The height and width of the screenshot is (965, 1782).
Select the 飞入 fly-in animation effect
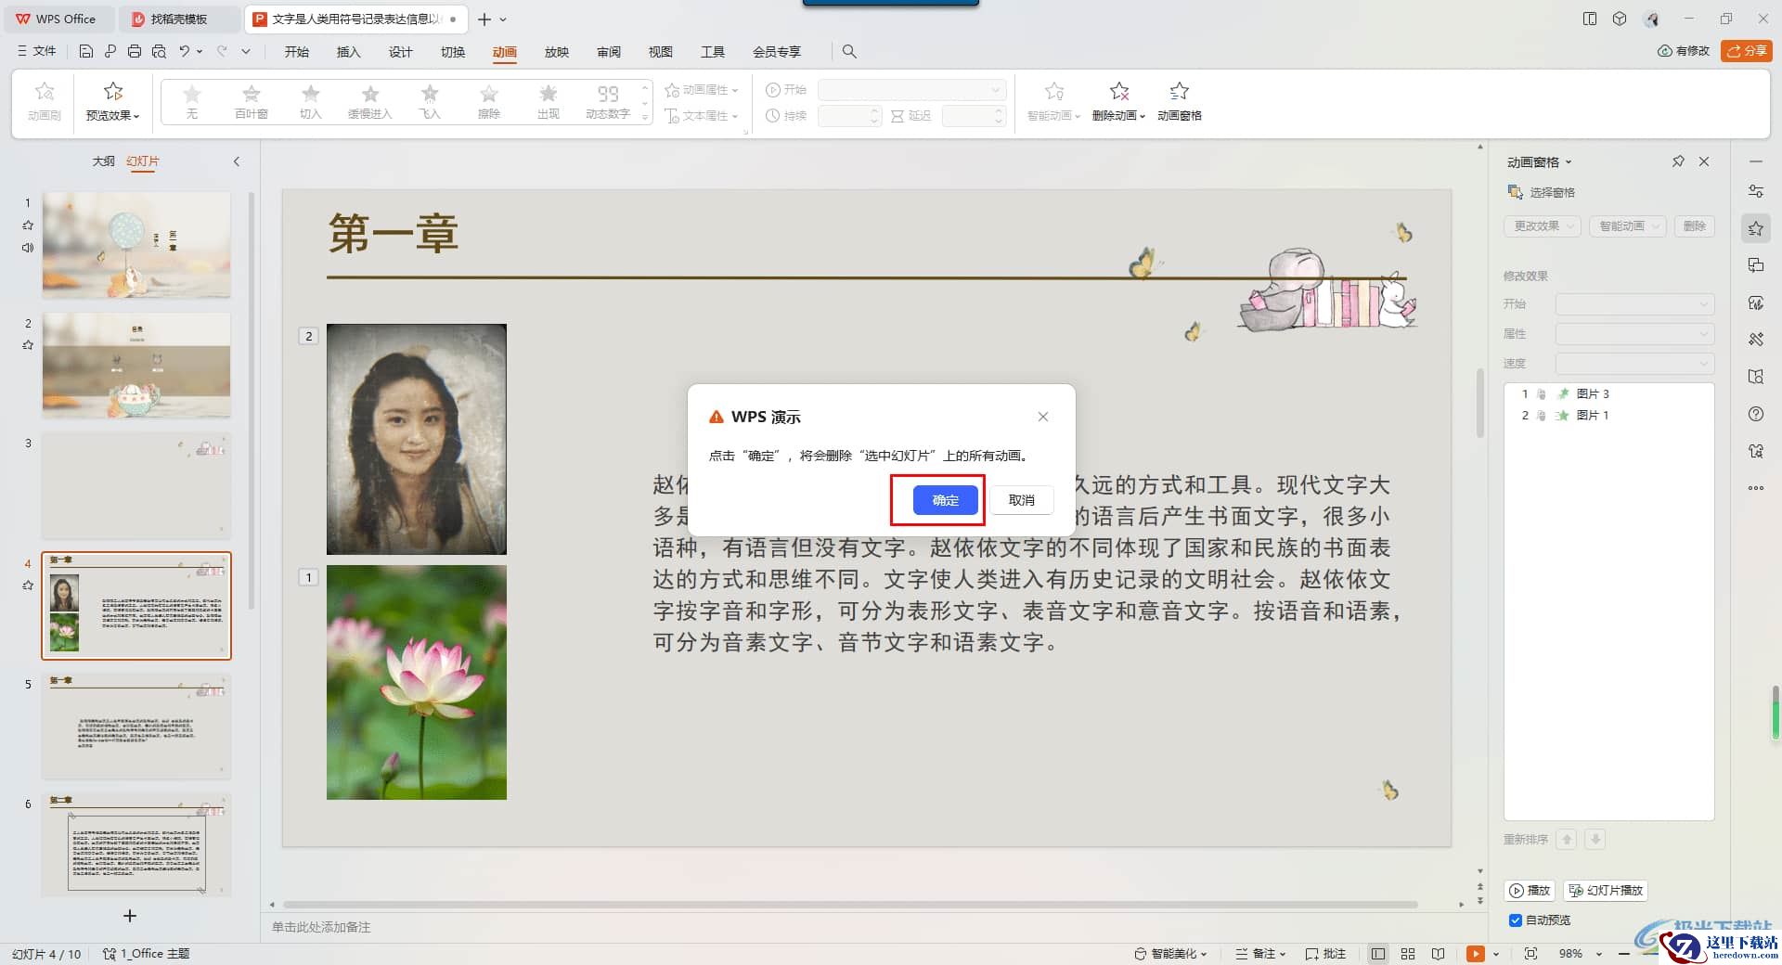pos(430,101)
